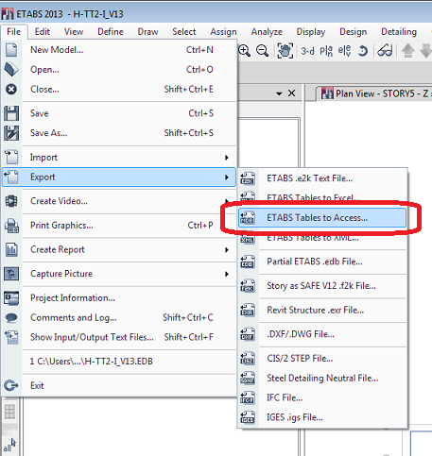Select the Plan View - STORY5 tab
This screenshot has height=456, width=432.
374,93
